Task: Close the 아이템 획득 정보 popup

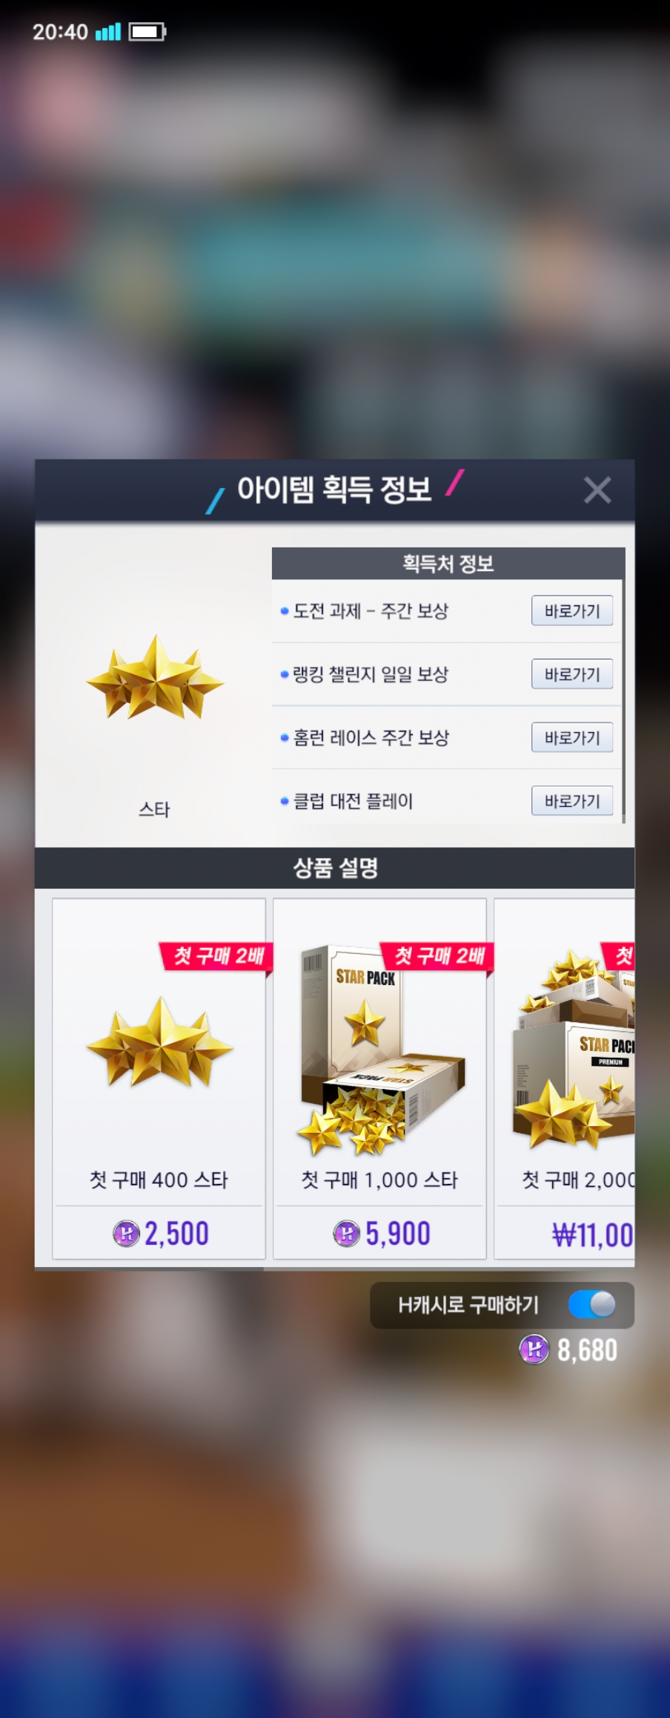Action: [597, 490]
